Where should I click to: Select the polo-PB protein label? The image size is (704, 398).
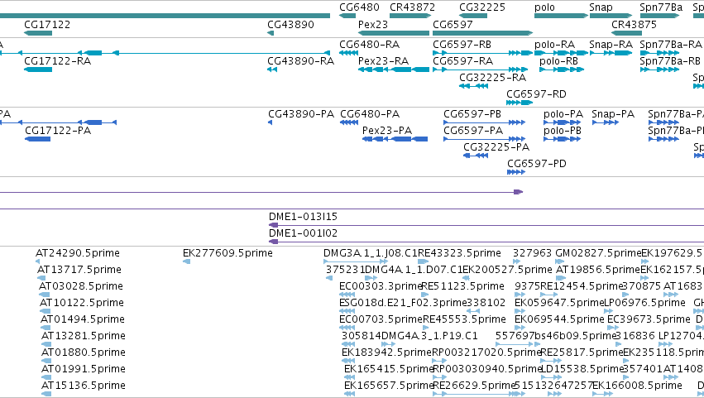pyautogui.click(x=563, y=130)
